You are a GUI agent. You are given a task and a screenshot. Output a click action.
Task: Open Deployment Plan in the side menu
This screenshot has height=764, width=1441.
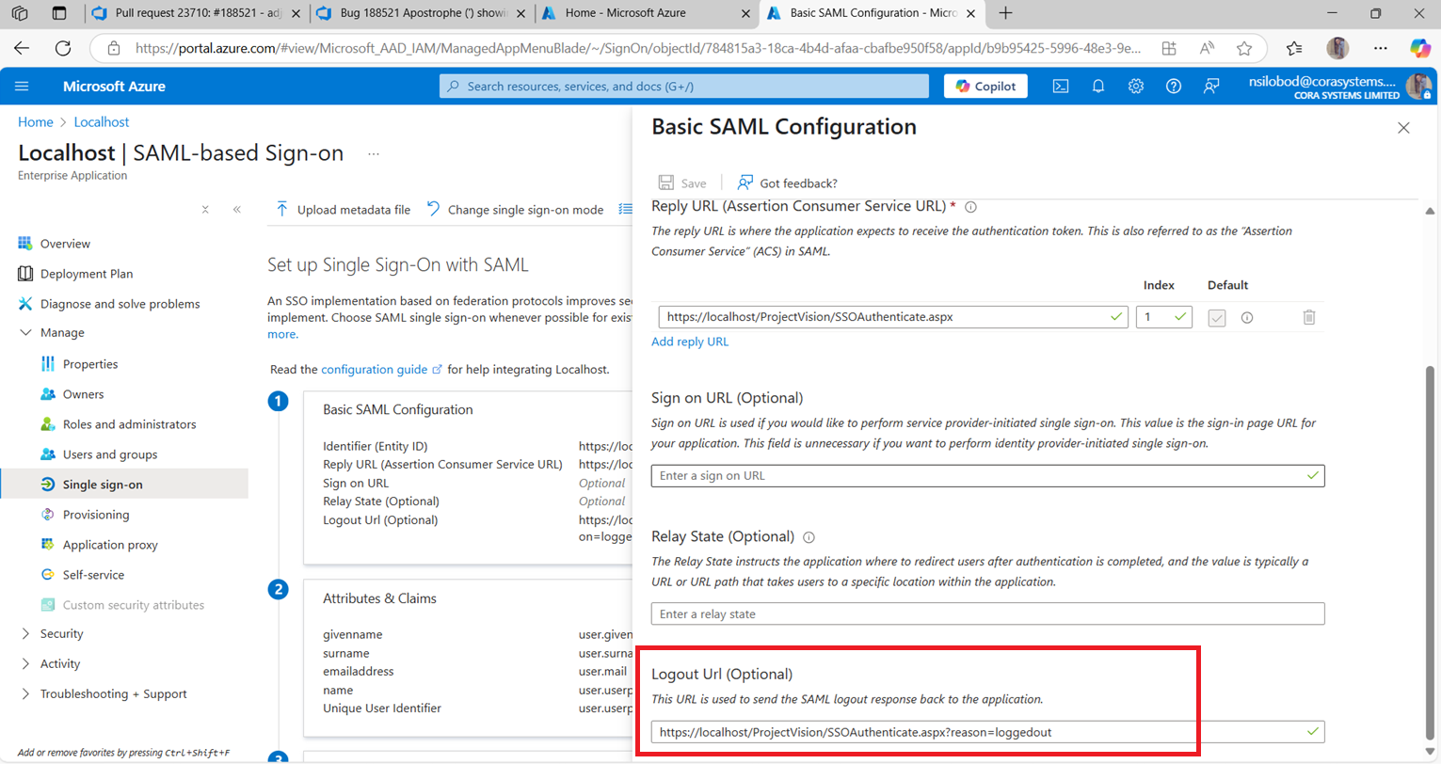pos(87,274)
